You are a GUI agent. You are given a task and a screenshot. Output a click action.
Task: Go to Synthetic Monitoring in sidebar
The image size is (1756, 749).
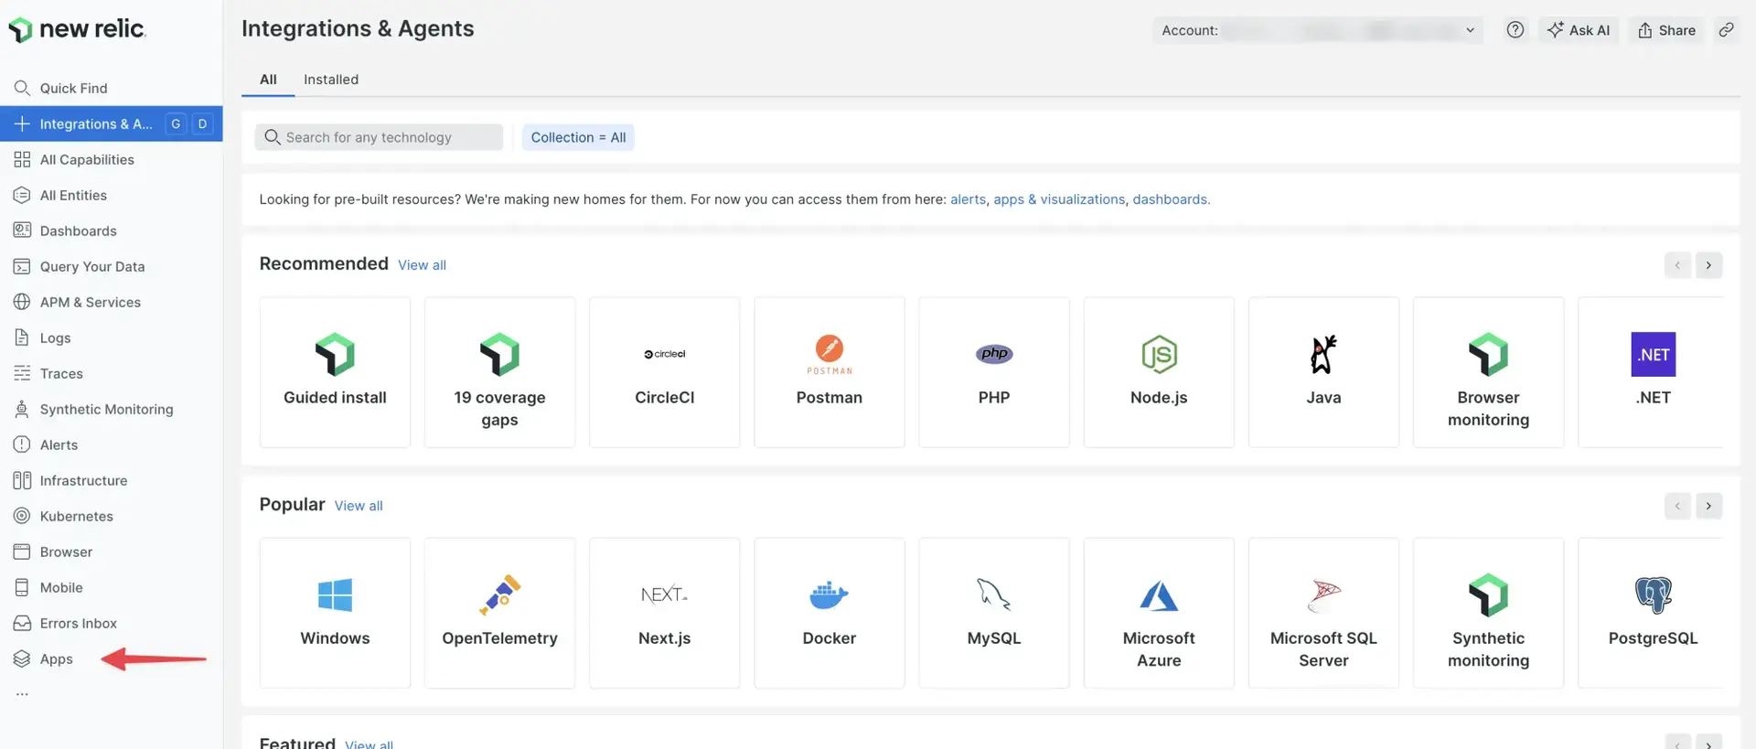tap(106, 410)
